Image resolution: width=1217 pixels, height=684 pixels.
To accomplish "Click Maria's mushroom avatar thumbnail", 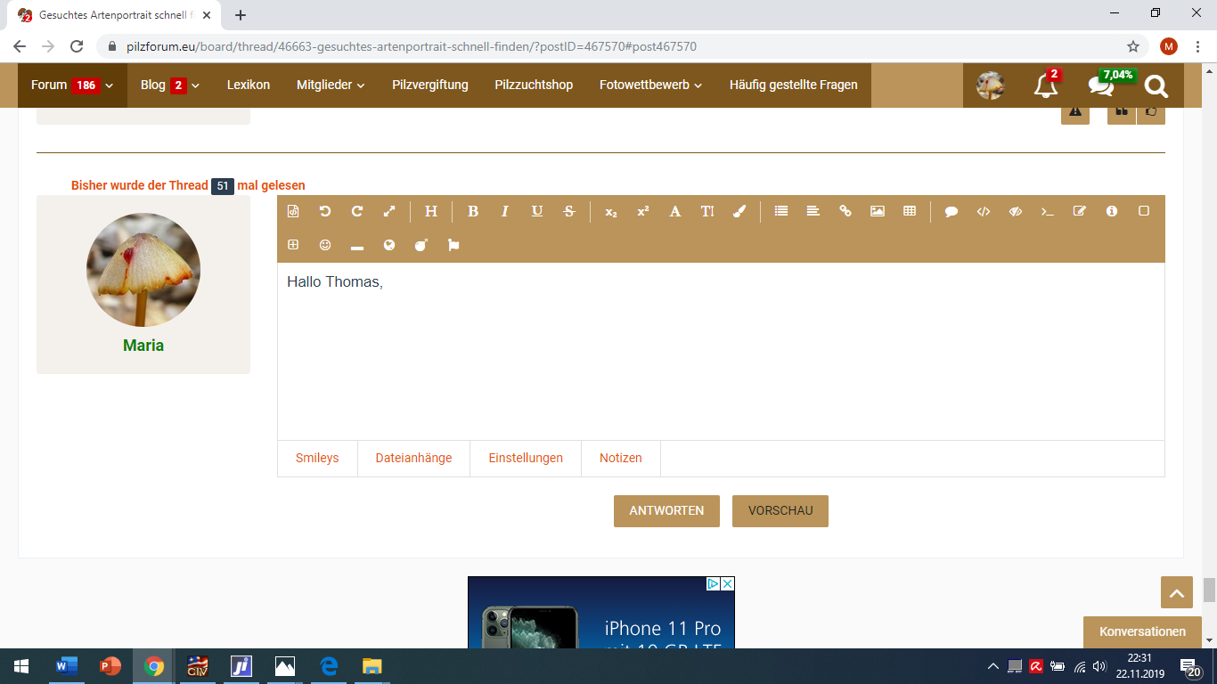I will point(143,270).
